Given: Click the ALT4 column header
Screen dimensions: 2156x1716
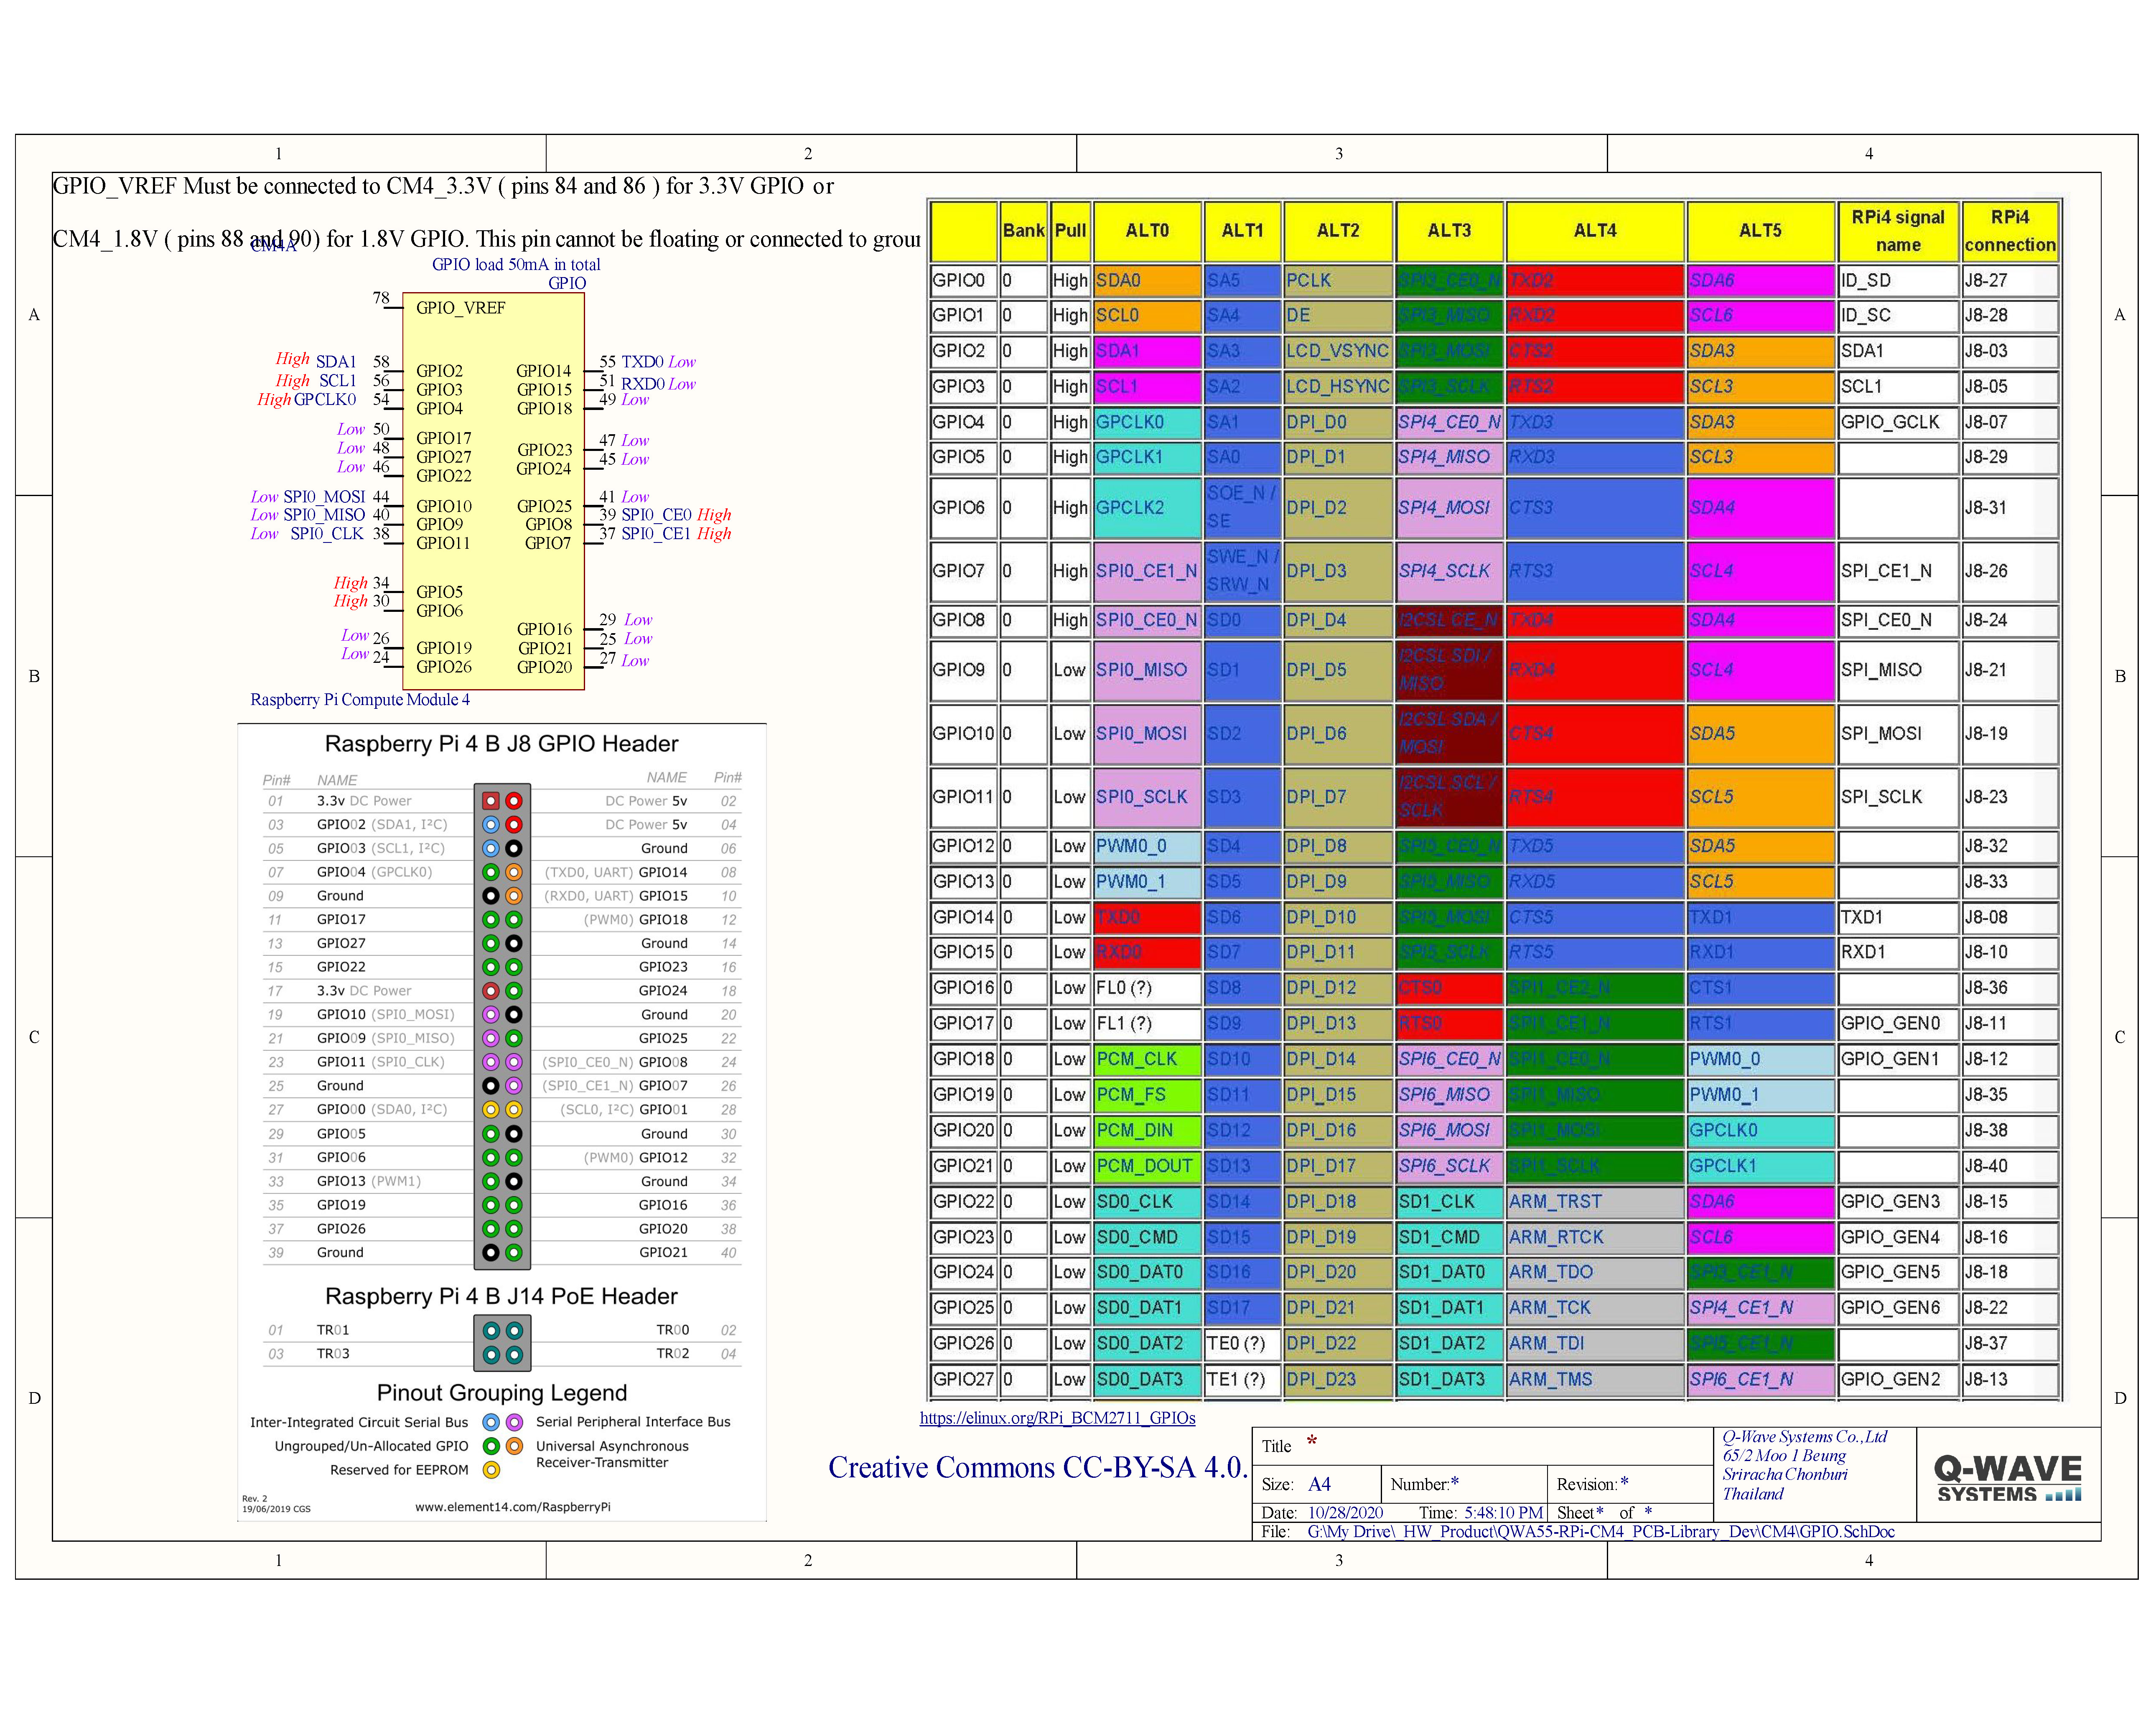Looking at the screenshot, I should (1595, 231).
